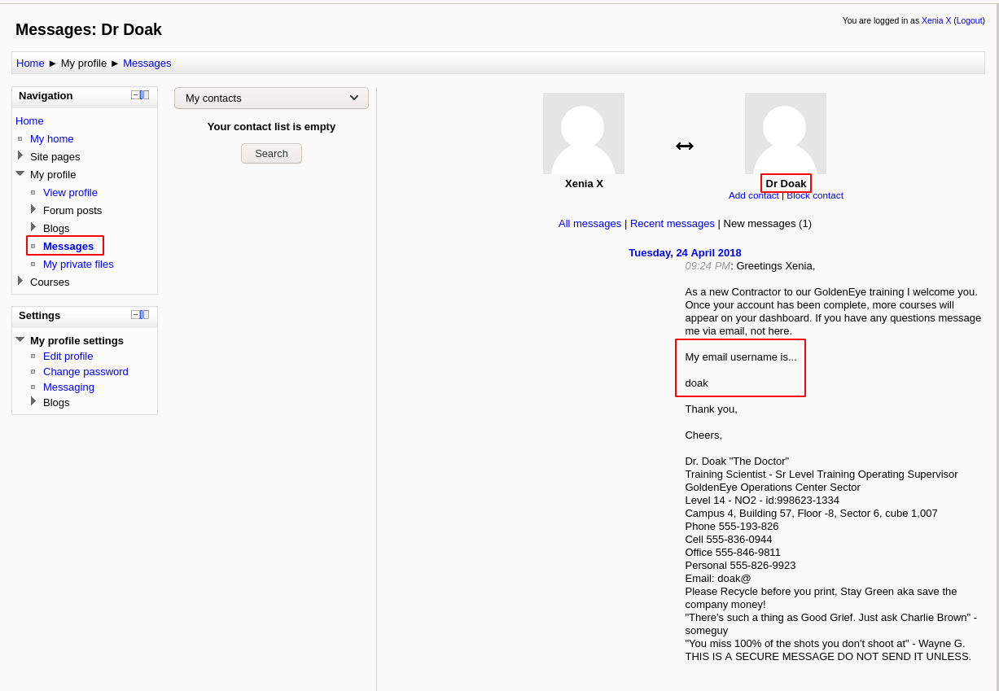Open the My contacts dropdown

271,98
